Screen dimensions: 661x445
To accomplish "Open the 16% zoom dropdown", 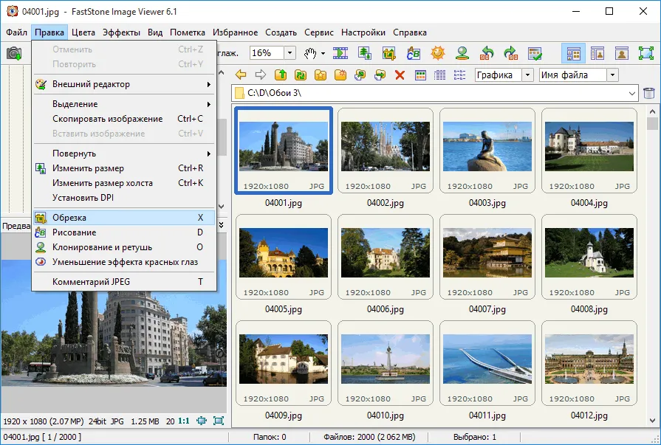I will tap(290, 53).
